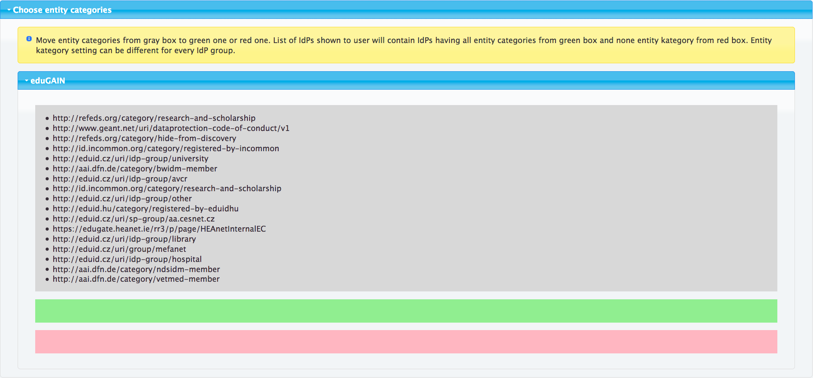Click the aai.dfn.de vetmed-member category
Viewport: 813px width, 378px height.
[x=136, y=279]
